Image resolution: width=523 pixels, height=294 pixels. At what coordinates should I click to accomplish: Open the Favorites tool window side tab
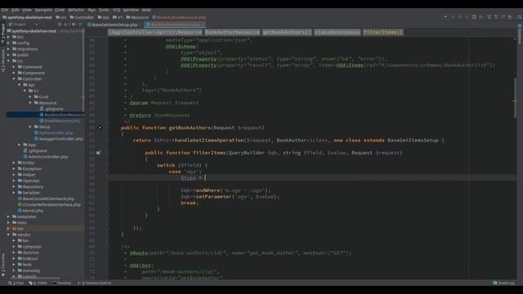(3, 265)
